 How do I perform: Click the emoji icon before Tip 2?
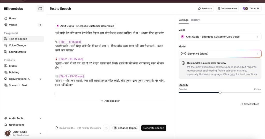pyautogui.click(x=56, y=59)
